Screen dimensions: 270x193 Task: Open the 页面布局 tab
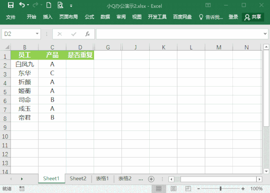68,17
